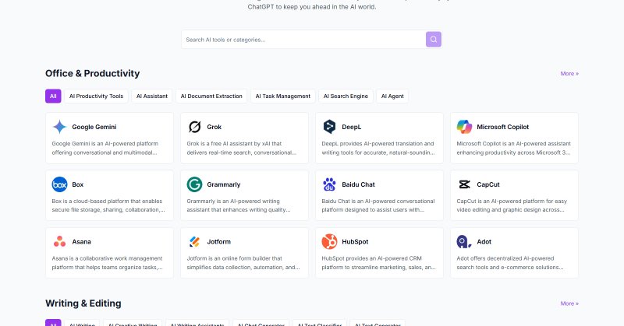
Task: Click the Jotform pencil logo
Action: (x=194, y=241)
